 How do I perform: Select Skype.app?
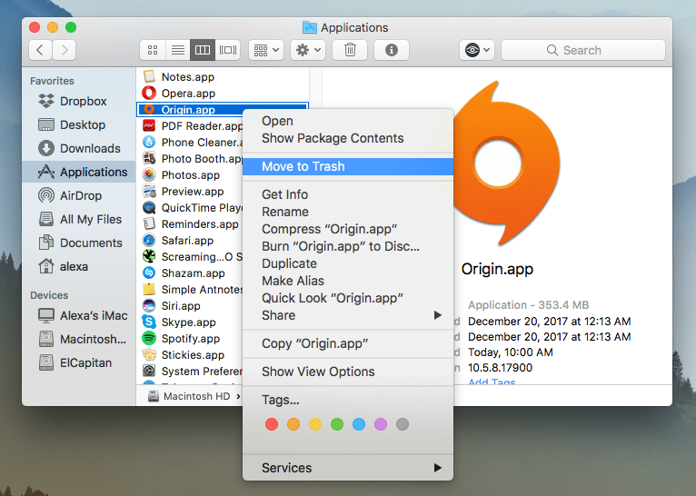click(x=188, y=322)
